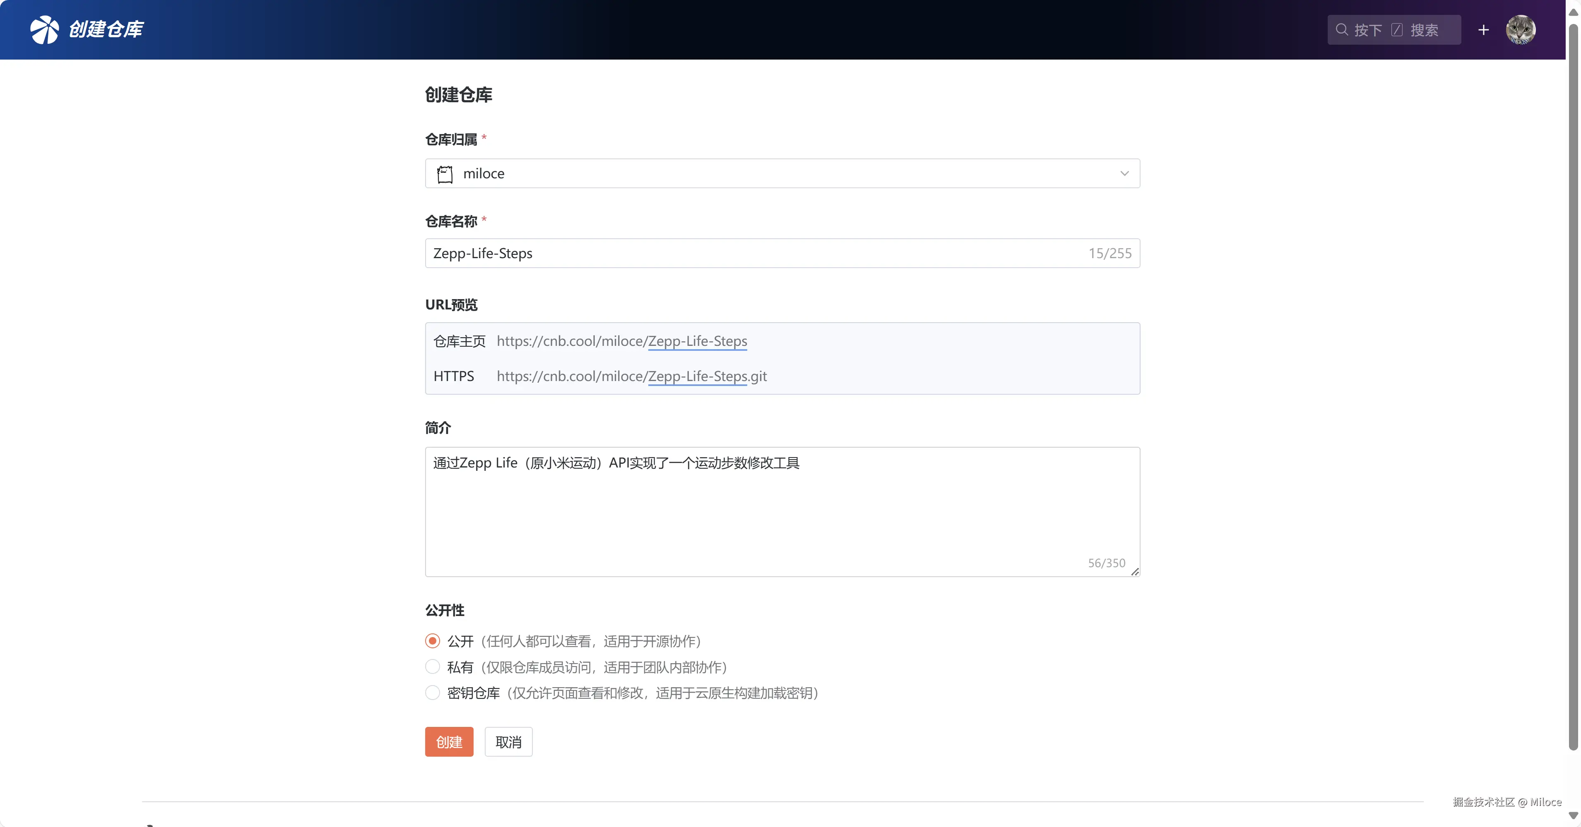Screen dimensions: 1581x827
Task: Click the 创建仓库 header title
Action: tap(106, 29)
